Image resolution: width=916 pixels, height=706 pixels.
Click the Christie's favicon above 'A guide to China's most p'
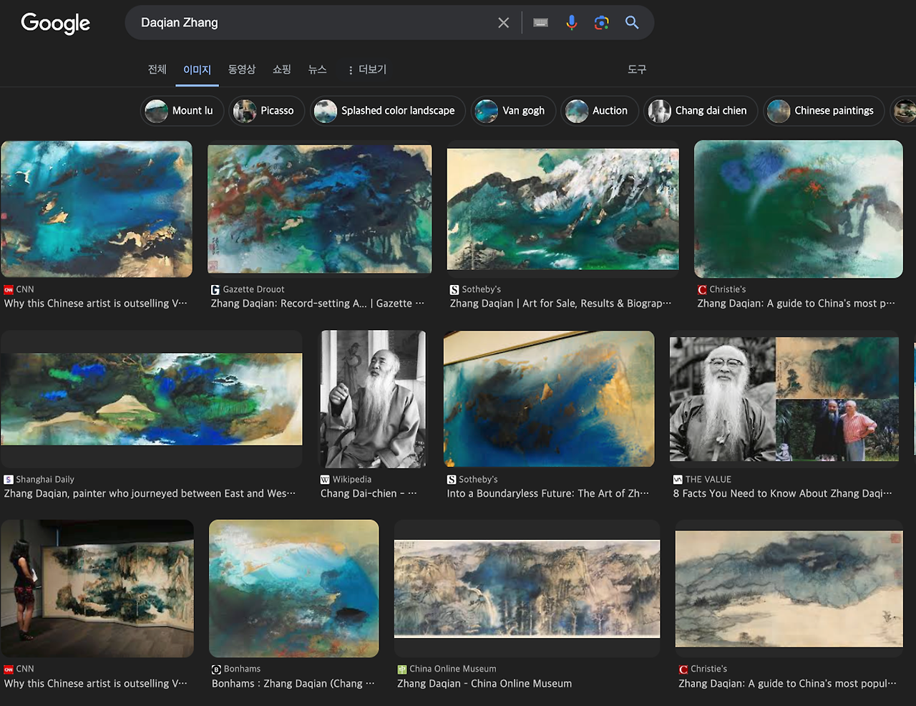tap(702, 290)
